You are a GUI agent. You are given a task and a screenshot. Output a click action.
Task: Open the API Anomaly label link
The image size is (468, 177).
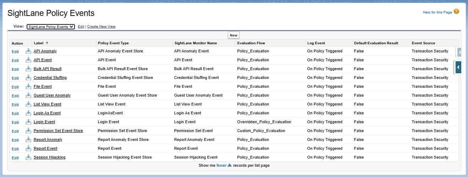tap(45, 51)
